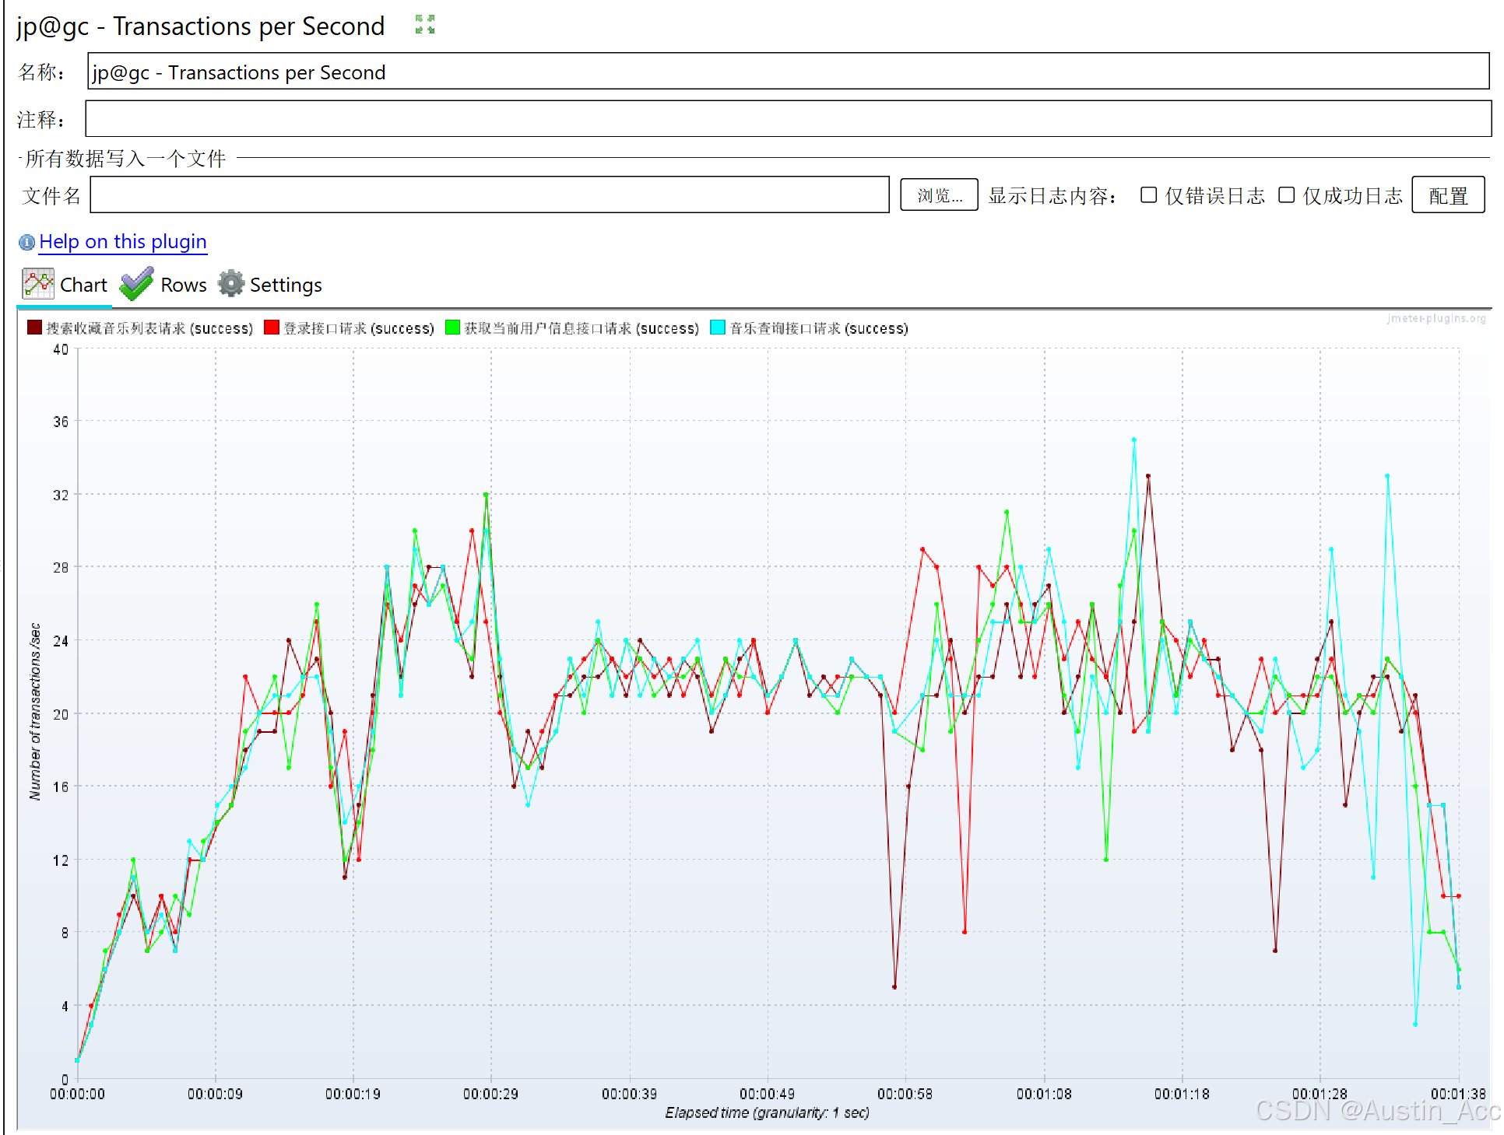Click the red 登录接口请求 legend swatch
This screenshot has height=1135, width=1504.
[x=272, y=328]
